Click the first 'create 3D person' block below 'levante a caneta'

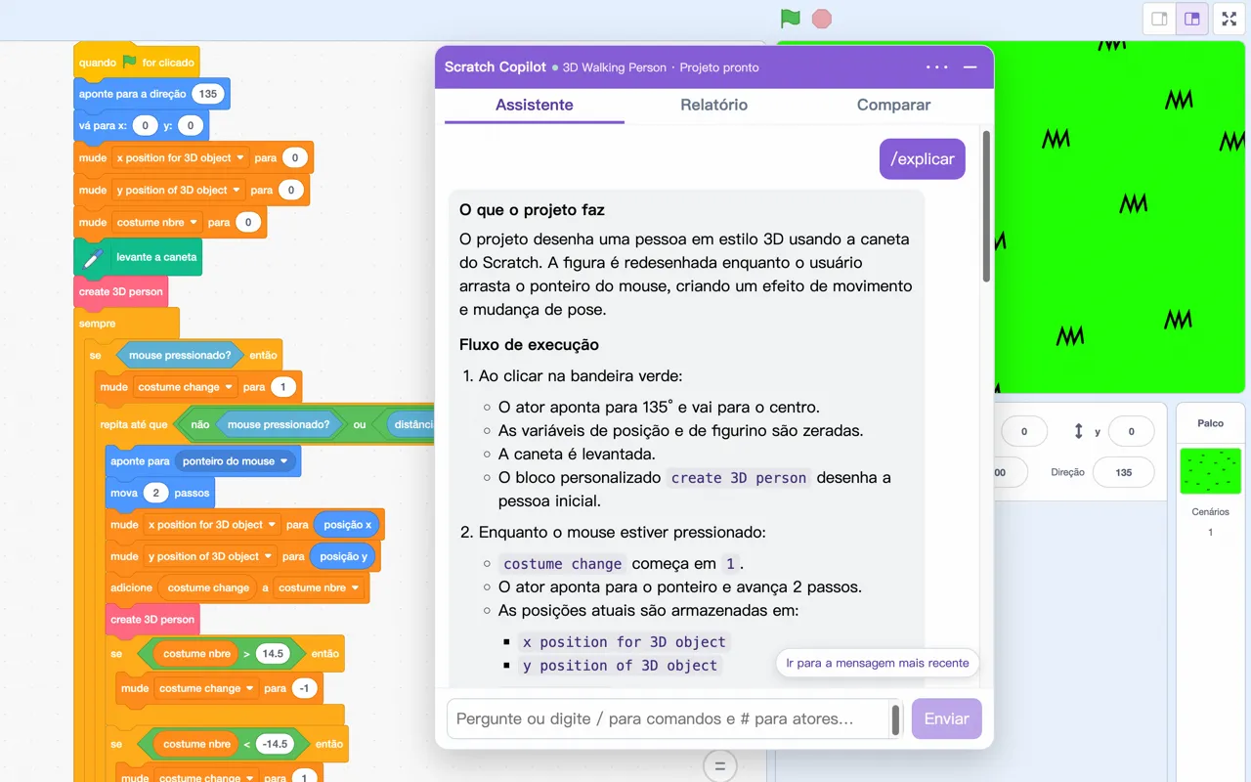pos(121,291)
